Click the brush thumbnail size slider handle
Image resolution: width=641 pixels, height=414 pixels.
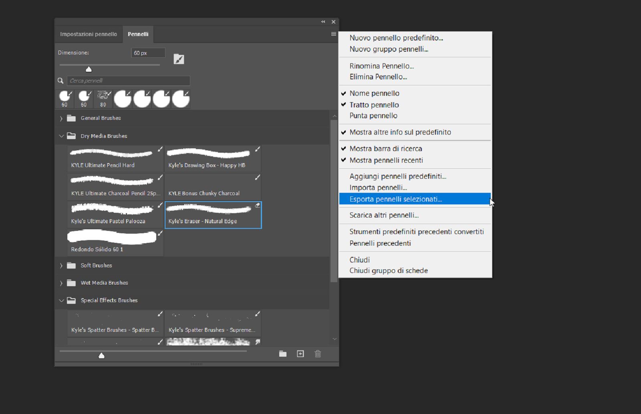pos(101,355)
